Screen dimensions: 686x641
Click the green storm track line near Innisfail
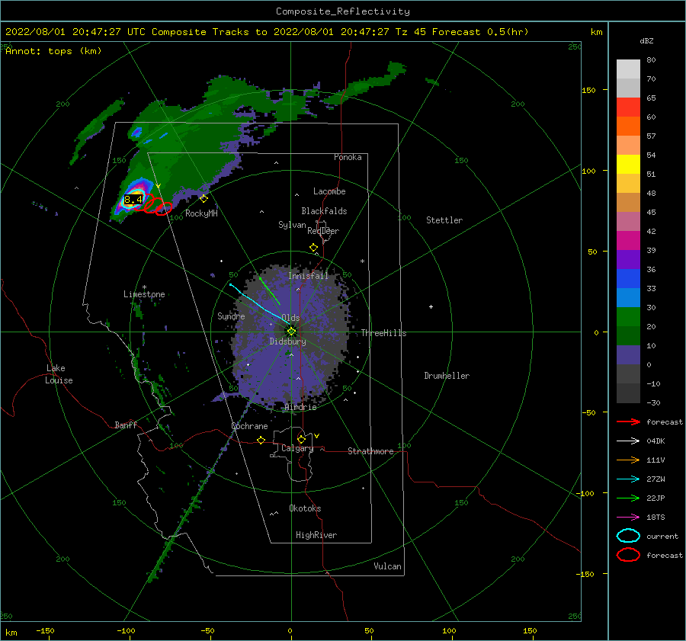tap(270, 291)
